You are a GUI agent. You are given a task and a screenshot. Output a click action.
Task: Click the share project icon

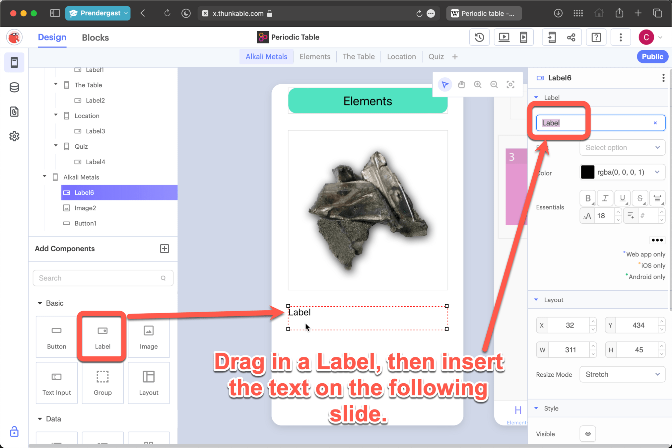pos(571,37)
